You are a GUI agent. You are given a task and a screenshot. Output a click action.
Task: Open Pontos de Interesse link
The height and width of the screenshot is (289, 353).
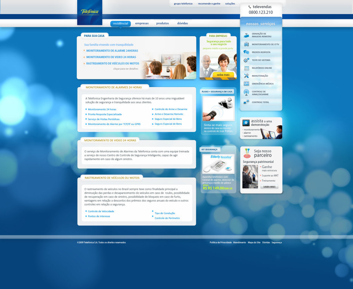click(99, 216)
